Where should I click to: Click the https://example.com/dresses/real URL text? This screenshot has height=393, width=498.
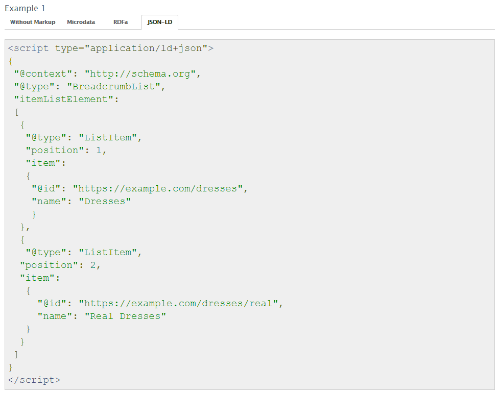click(x=178, y=304)
